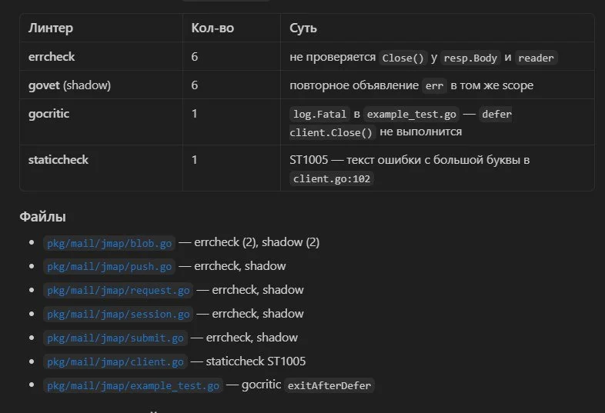Select the errcheck table row name
Screen dimensions: 605x413
52,57
